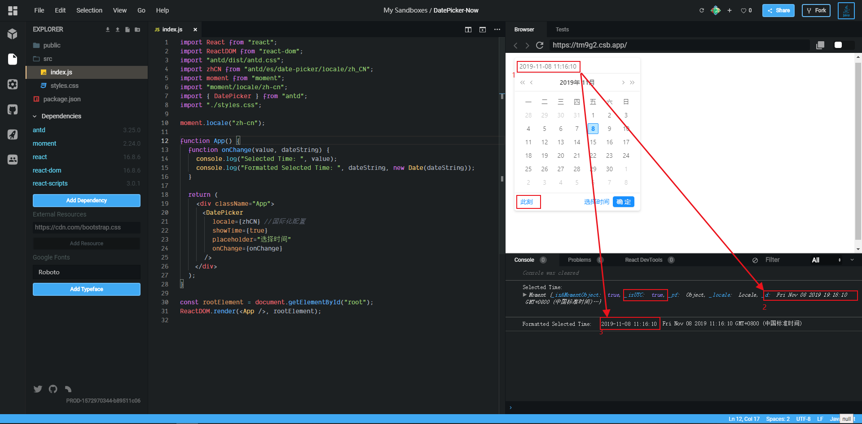Click the Add Typeface button

coord(86,289)
